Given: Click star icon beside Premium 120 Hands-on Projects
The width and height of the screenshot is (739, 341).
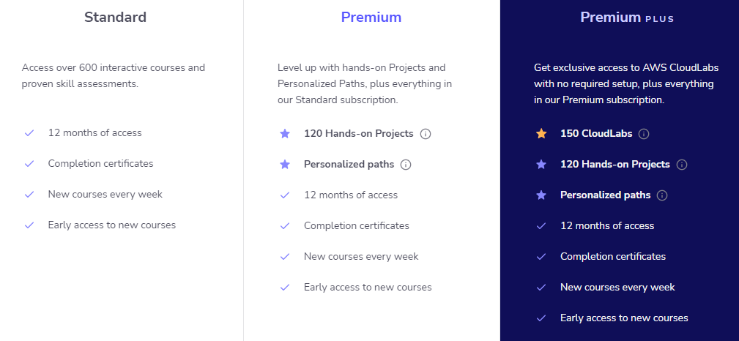Looking at the screenshot, I should point(285,134).
